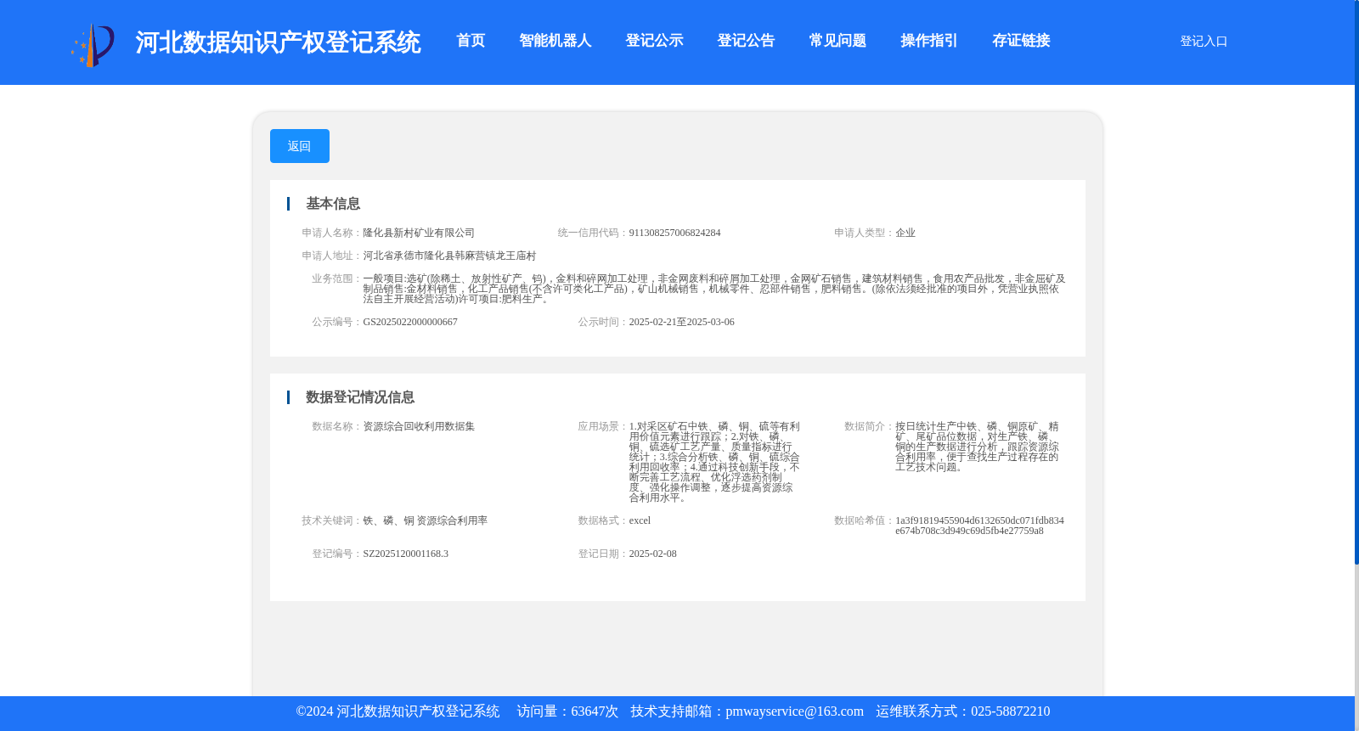This screenshot has height=731, width=1359.
Task: Open 操作指引 navigation item
Action: 929,41
